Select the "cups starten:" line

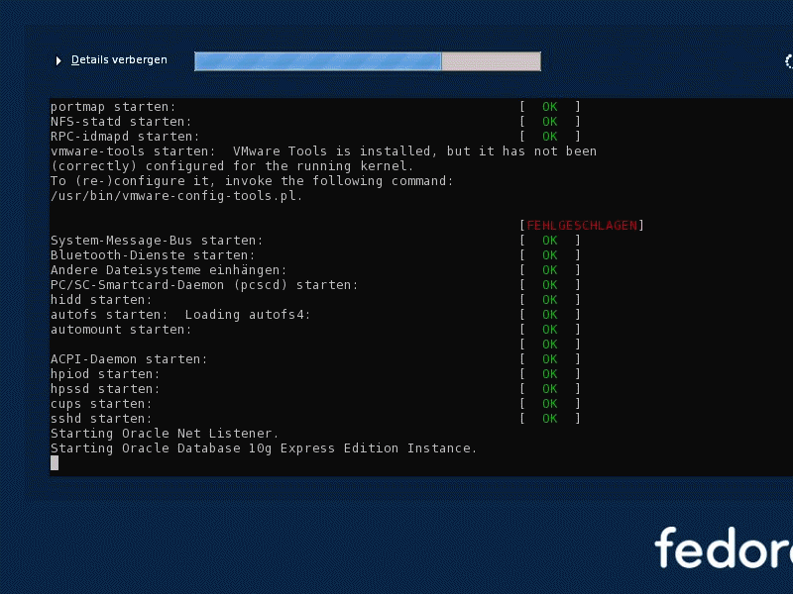click(x=101, y=404)
